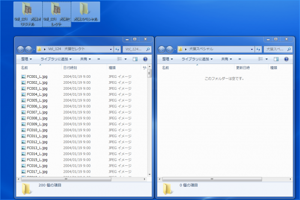
Task: Open 整理 menu in 犬猫セレクト window
Action: (x=27, y=59)
